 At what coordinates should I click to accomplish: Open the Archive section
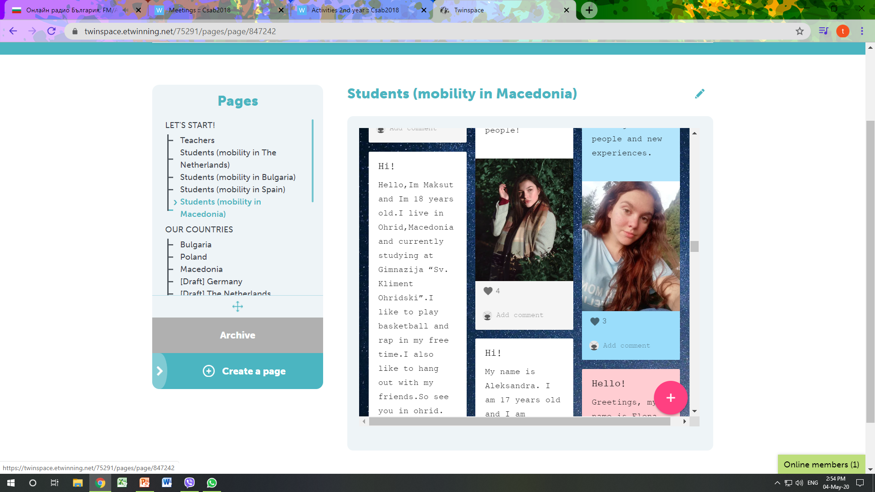click(x=237, y=335)
